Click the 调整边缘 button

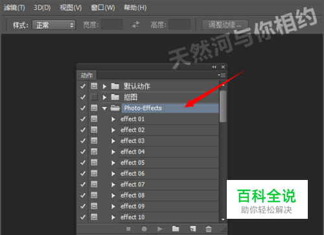tap(225, 25)
